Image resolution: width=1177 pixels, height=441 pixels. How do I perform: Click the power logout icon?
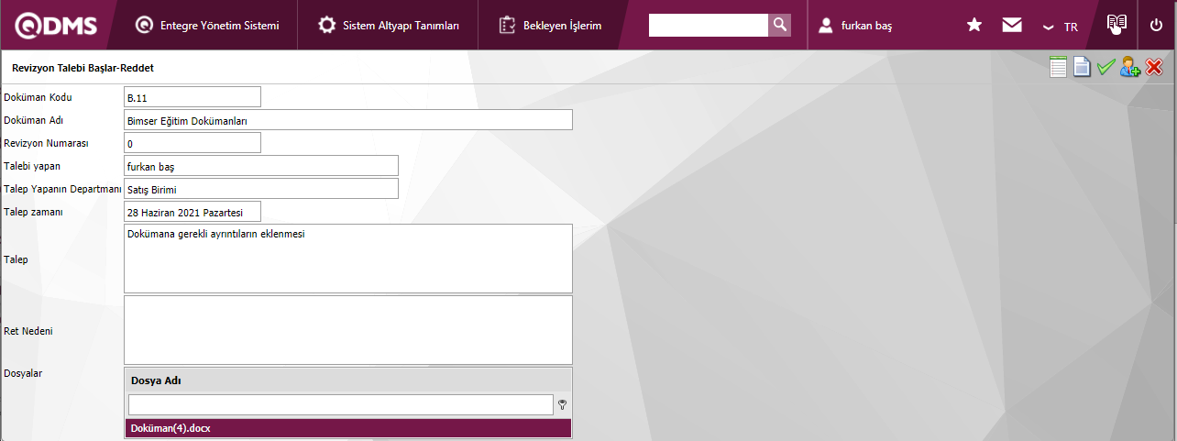1156,26
